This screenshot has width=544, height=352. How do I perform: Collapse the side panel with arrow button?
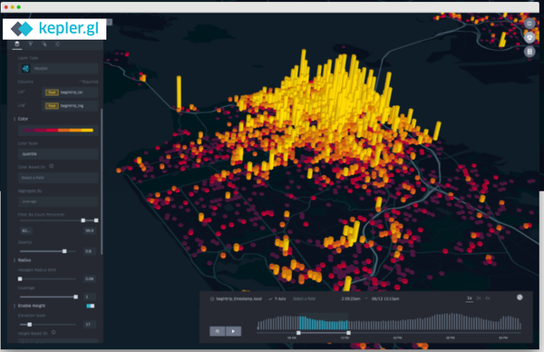(x=110, y=22)
